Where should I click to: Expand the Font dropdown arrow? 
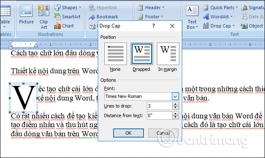175,97
